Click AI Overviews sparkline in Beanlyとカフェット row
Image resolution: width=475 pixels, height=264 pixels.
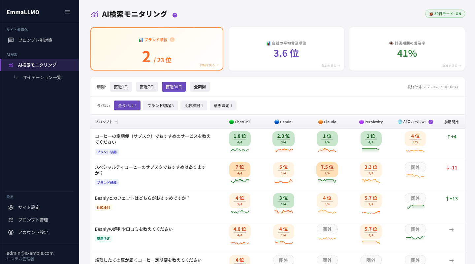coord(415,207)
